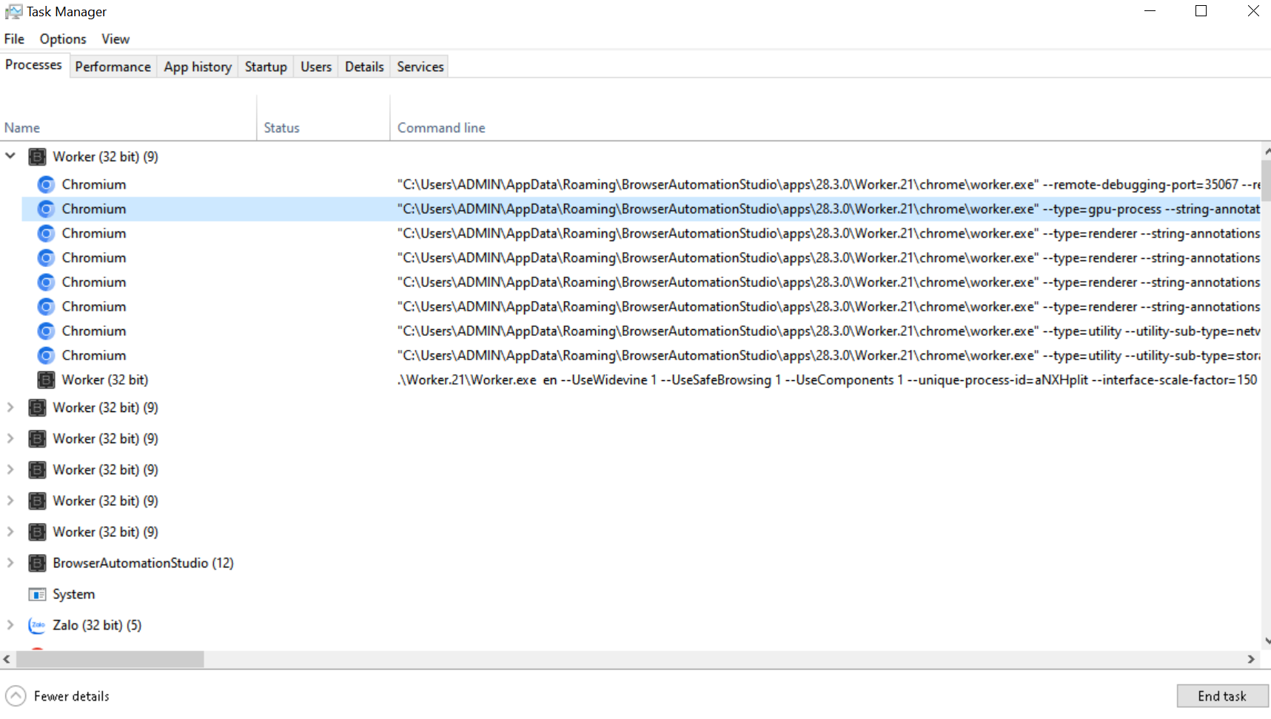Switch to the Performance tab
The image size is (1271, 719).
click(x=113, y=67)
